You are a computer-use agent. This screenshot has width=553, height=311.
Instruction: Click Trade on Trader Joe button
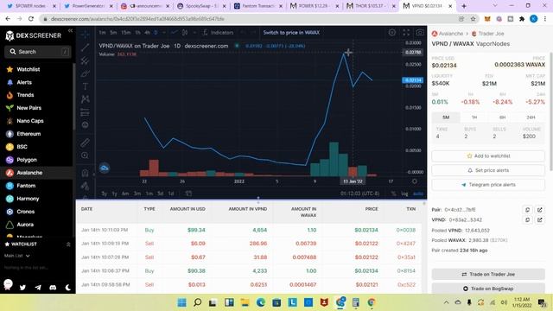pos(488,274)
